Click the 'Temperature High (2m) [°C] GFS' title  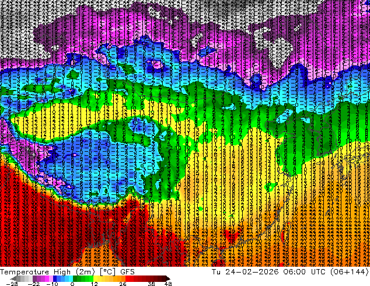[67, 271]
